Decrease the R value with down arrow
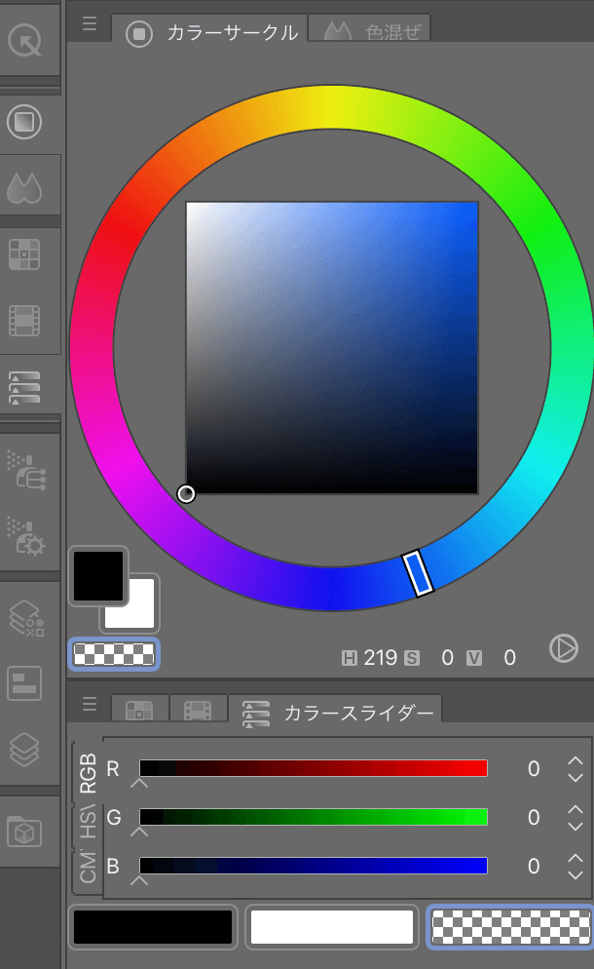This screenshot has width=594, height=969. pos(575,777)
